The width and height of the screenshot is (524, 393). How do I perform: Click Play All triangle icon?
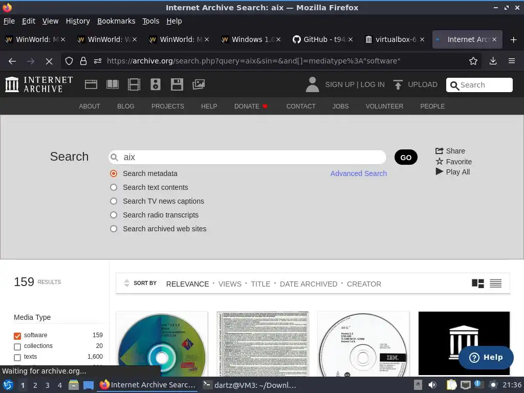pos(453,172)
